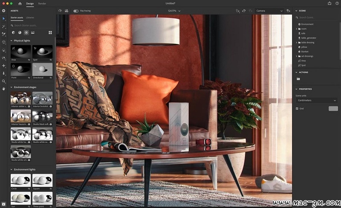Choose the Spot light thumbnail in assets
Image resolution: width=341 pixels, height=208 pixels.
coord(42,52)
